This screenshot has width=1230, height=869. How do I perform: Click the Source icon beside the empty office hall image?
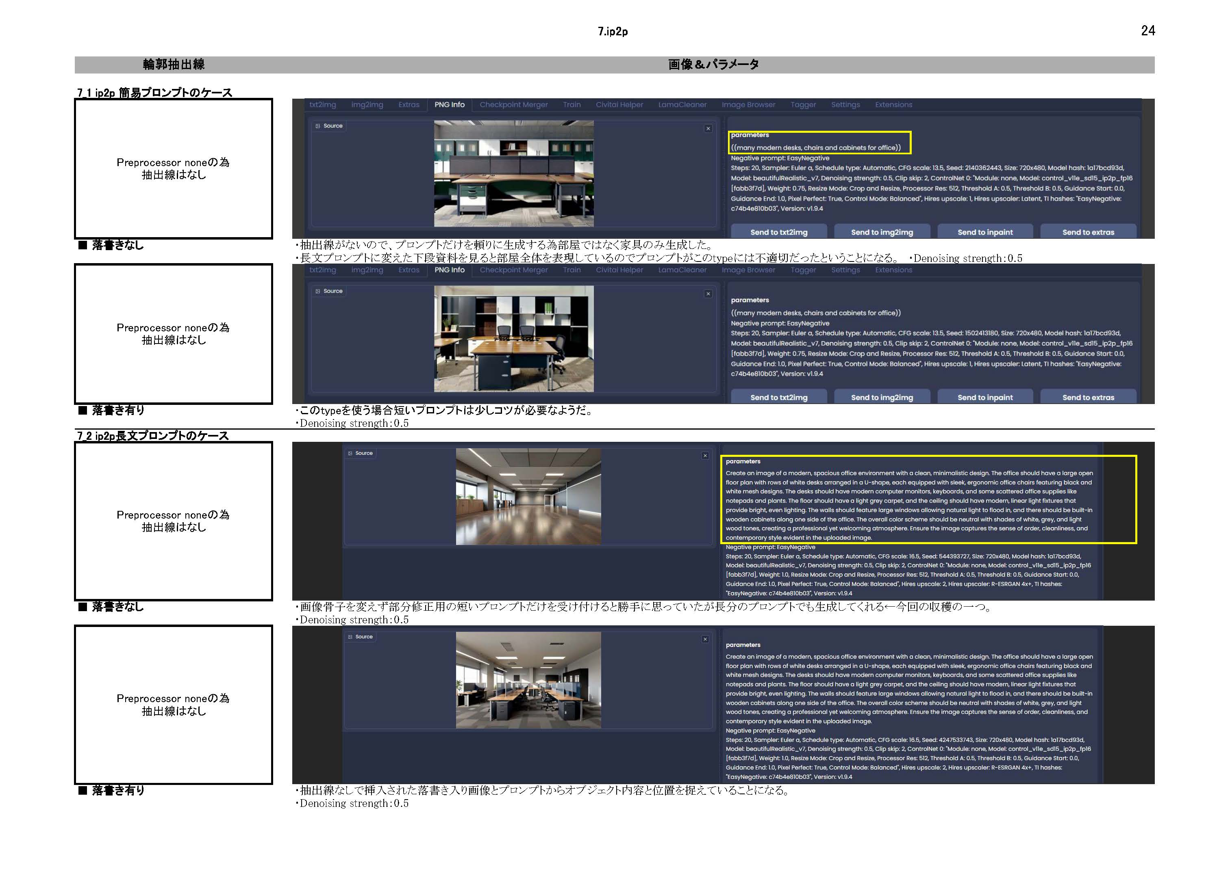[350, 453]
